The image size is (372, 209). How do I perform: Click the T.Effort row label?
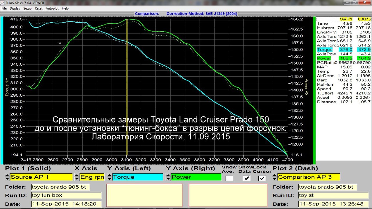(x=325, y=93)
